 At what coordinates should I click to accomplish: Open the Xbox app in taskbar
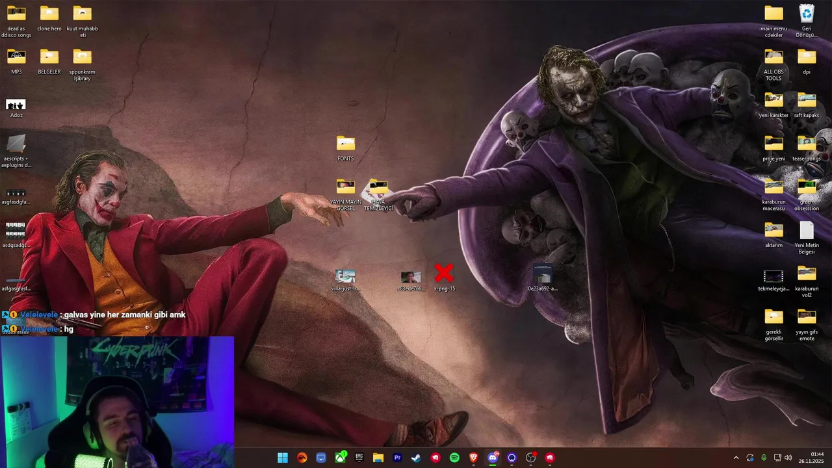pyautogui.click(x=340, y=458)
